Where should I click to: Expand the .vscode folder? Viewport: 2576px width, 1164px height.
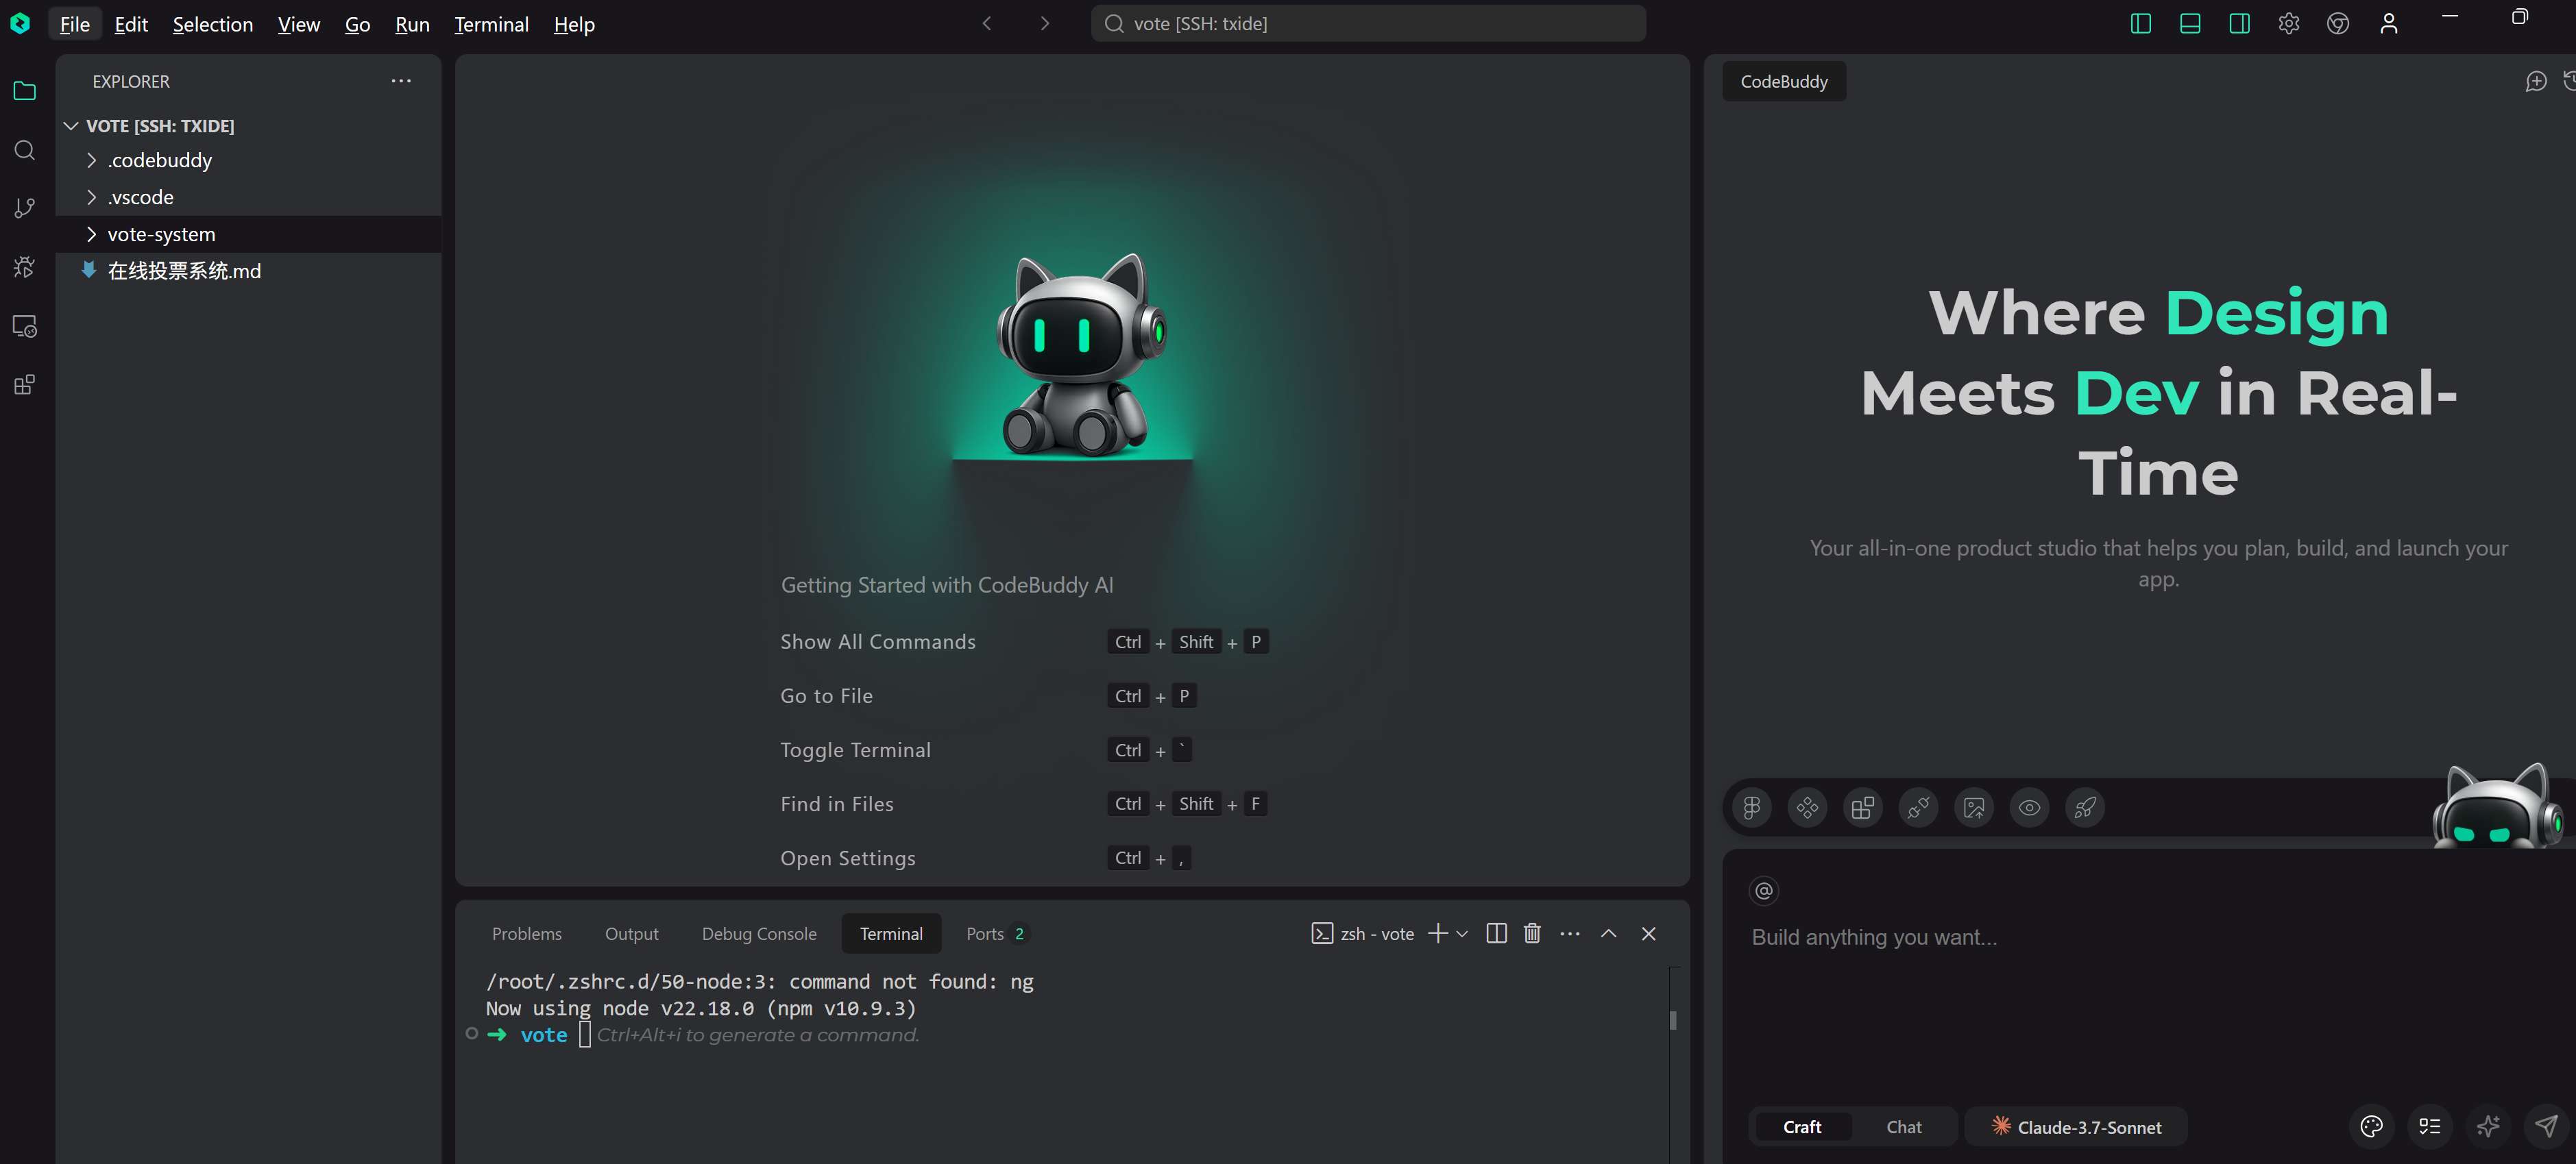click(91, 197)
